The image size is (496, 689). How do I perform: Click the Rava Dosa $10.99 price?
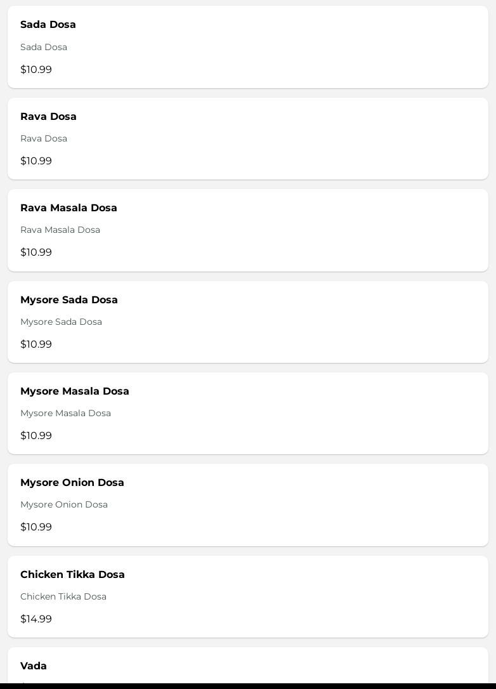point(36,161)
